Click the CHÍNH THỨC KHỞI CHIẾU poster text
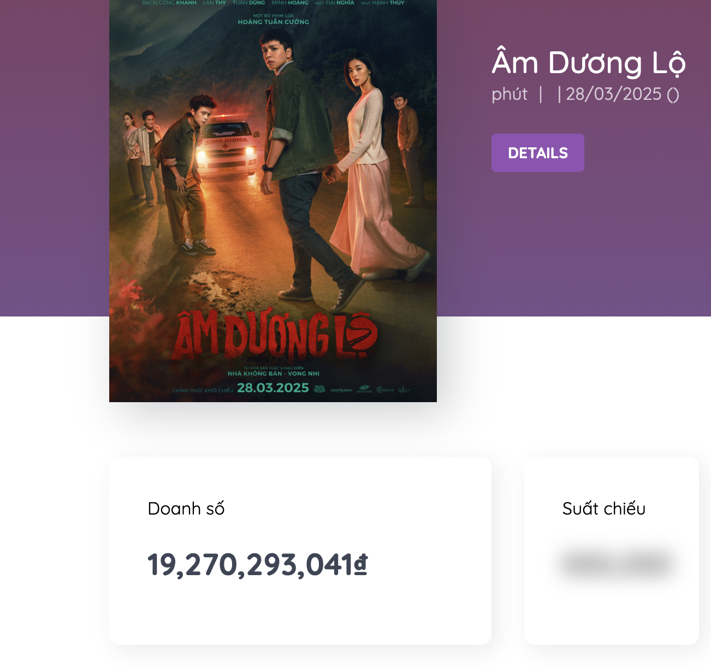711x669 pixels. pyautogui.click(x=203, y=391)
